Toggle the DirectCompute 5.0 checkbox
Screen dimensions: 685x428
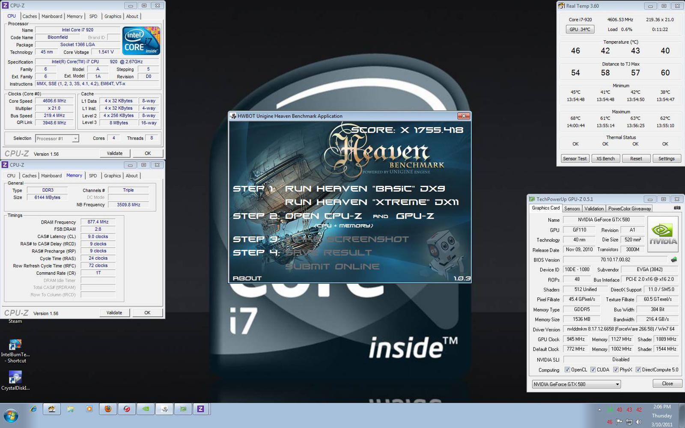638,370
